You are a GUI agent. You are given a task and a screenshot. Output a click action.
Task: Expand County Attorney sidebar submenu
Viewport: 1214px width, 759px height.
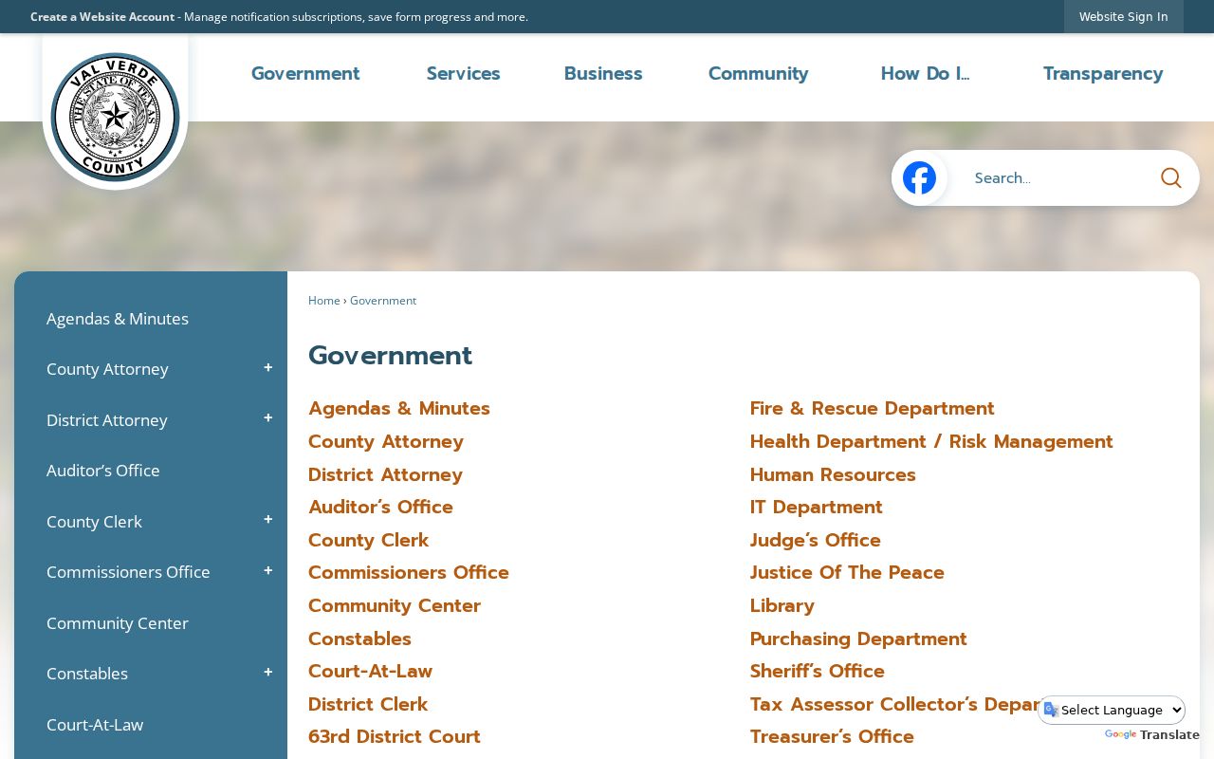268,369
